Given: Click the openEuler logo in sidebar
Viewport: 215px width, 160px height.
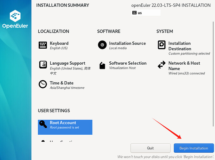Looking at the screenshot, I should (x=15, y=19).
